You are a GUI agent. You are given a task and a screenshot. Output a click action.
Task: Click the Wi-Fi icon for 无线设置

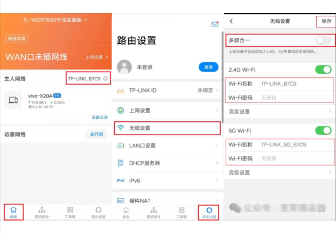click(x=121, y=128)
